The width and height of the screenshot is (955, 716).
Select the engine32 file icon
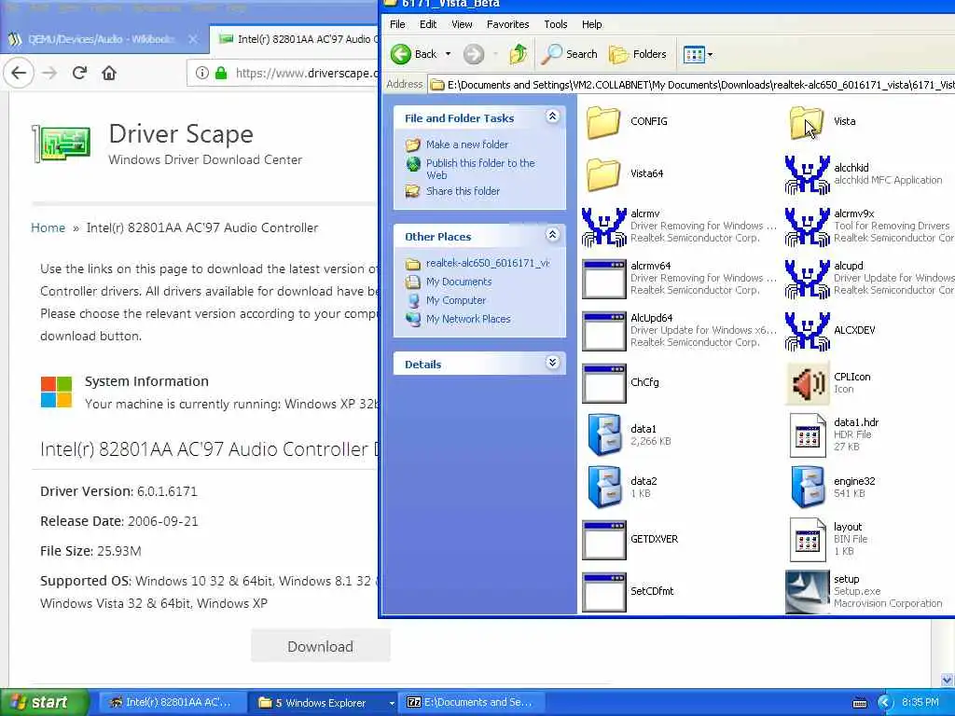coord(807,488)
